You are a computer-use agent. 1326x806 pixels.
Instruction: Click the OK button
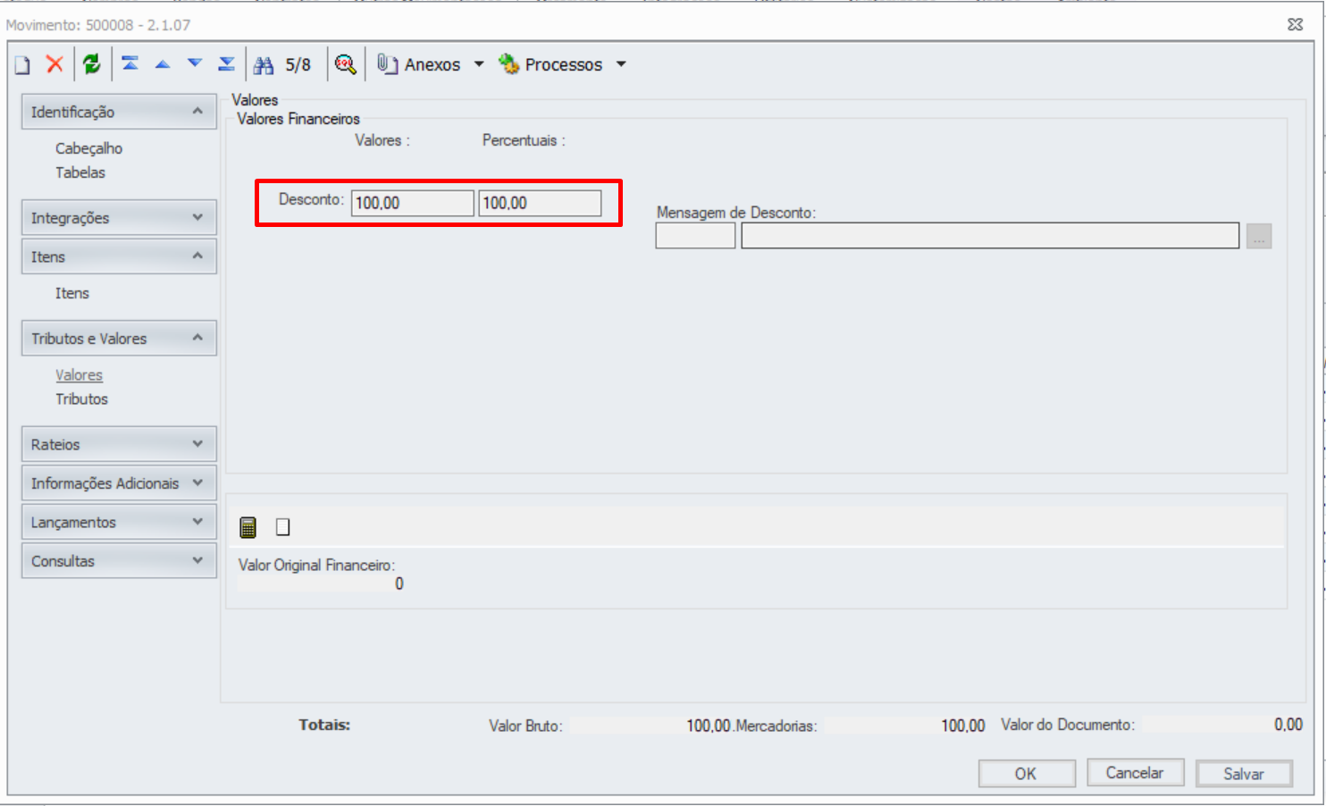[1027, 773]
